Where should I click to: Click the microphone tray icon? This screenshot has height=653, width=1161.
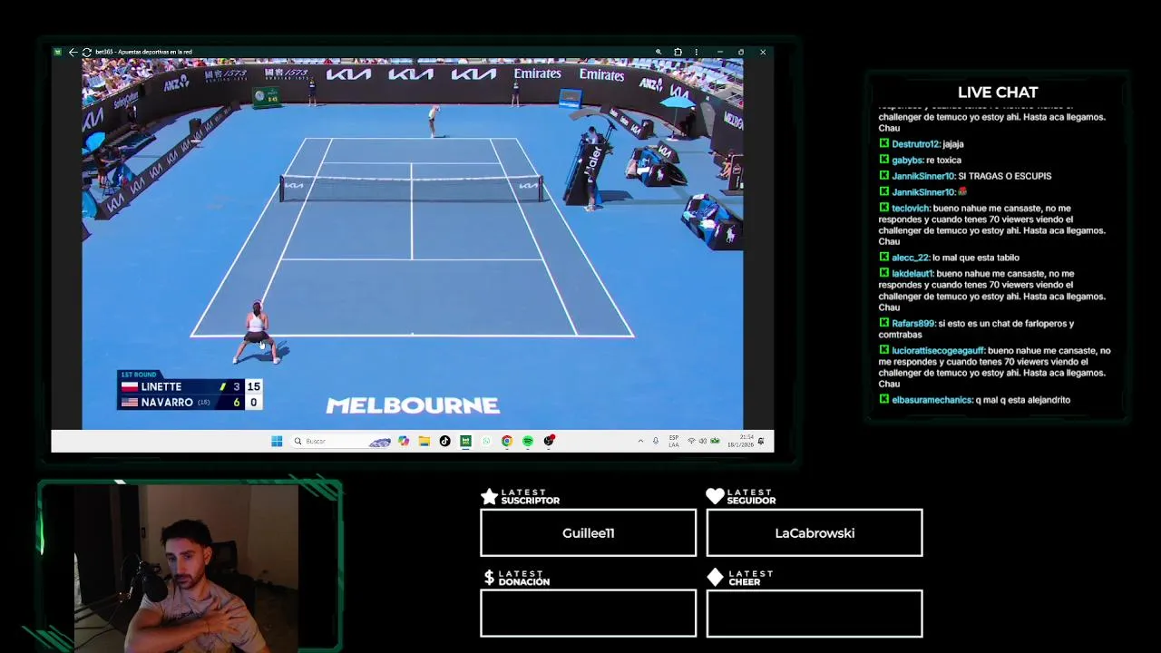coord(656,441)
